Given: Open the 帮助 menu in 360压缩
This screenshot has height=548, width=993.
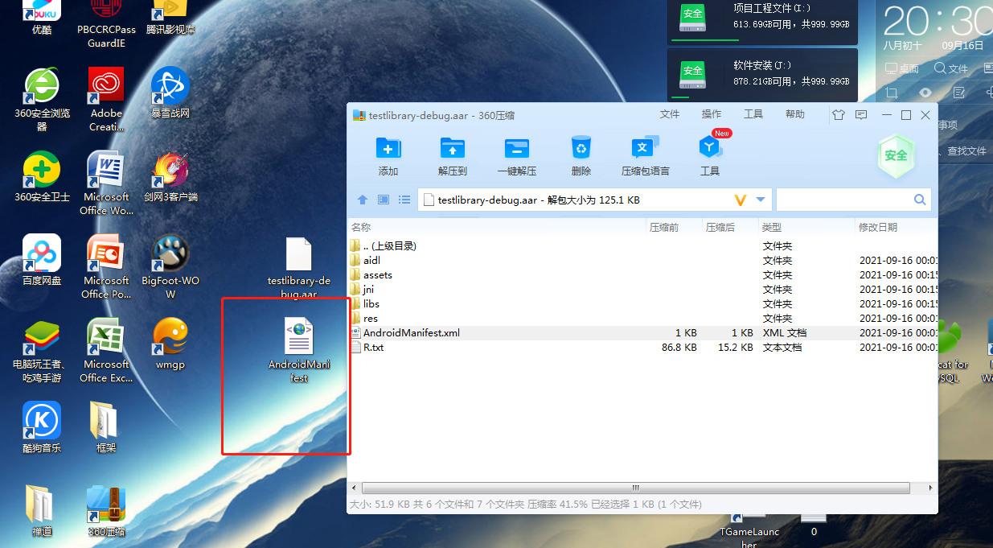Looking at the screenshot, I should (x=795, y=114).
